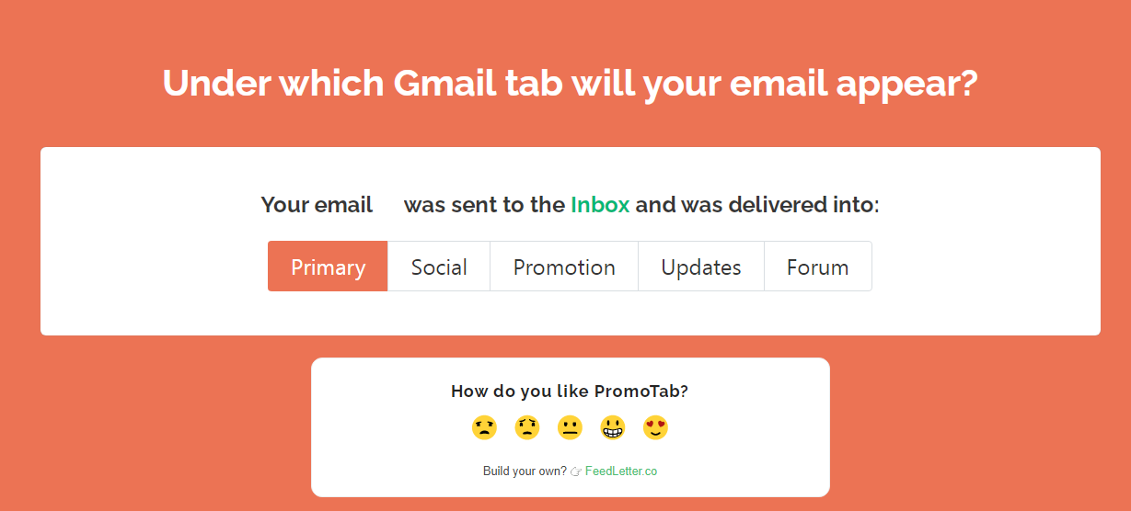Open the FeedLetter.co link
The width and height of the screenshot is (1131, 511).
coord(621,471)
